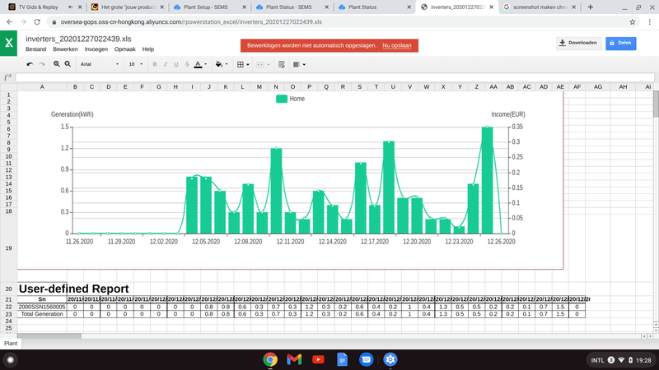The width and height of the screenshot is (659, 370).
Task: Click the horizontal alignment icon
Action: 297,64
